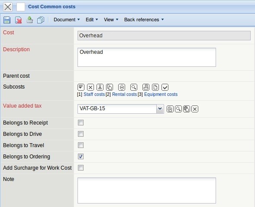Click the magnifier search icon in Subcosts
Viewport: 255px width, 207px height.
pyautogui.click(x=134, y=87)
